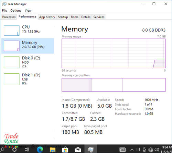This screenshot has height=153, width=172.
Task: Open the Options menu
Action: (x=16, y=11)
